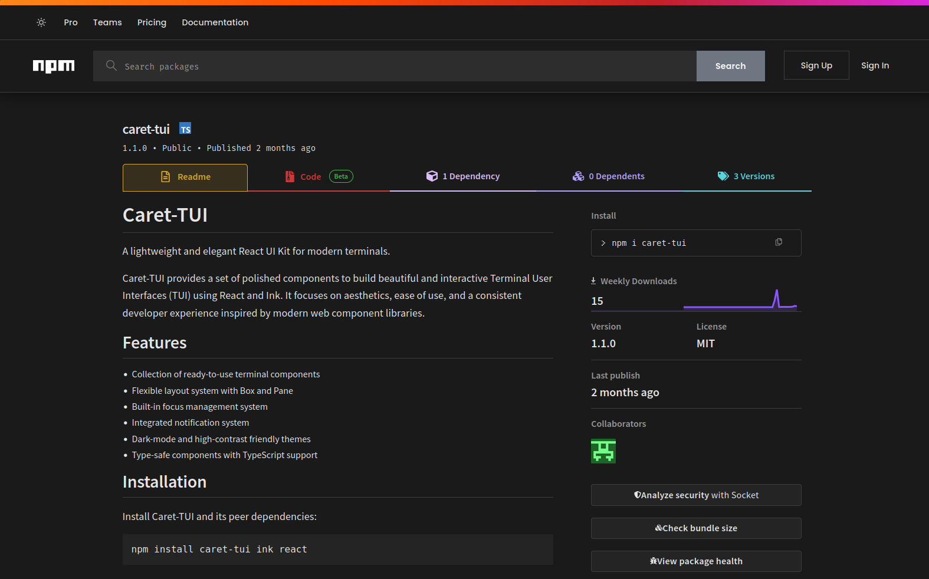Viewport: 929px width, 579px height.
Task: Copy the npm i caret-tui install command
Action: point(779,242)
